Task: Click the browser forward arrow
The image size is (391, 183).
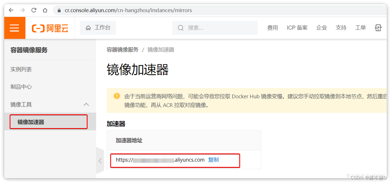Action: click(x=22, y=10)
